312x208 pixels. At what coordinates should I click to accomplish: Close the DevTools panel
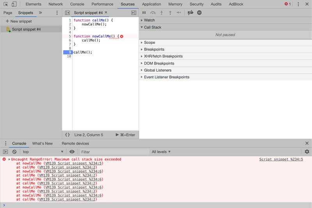(x=307, y=4)
